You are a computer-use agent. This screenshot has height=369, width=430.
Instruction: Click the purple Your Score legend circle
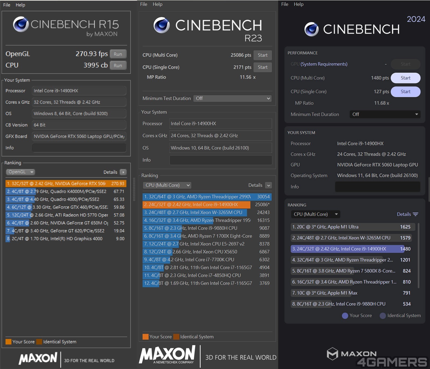[x=345, y=316]
